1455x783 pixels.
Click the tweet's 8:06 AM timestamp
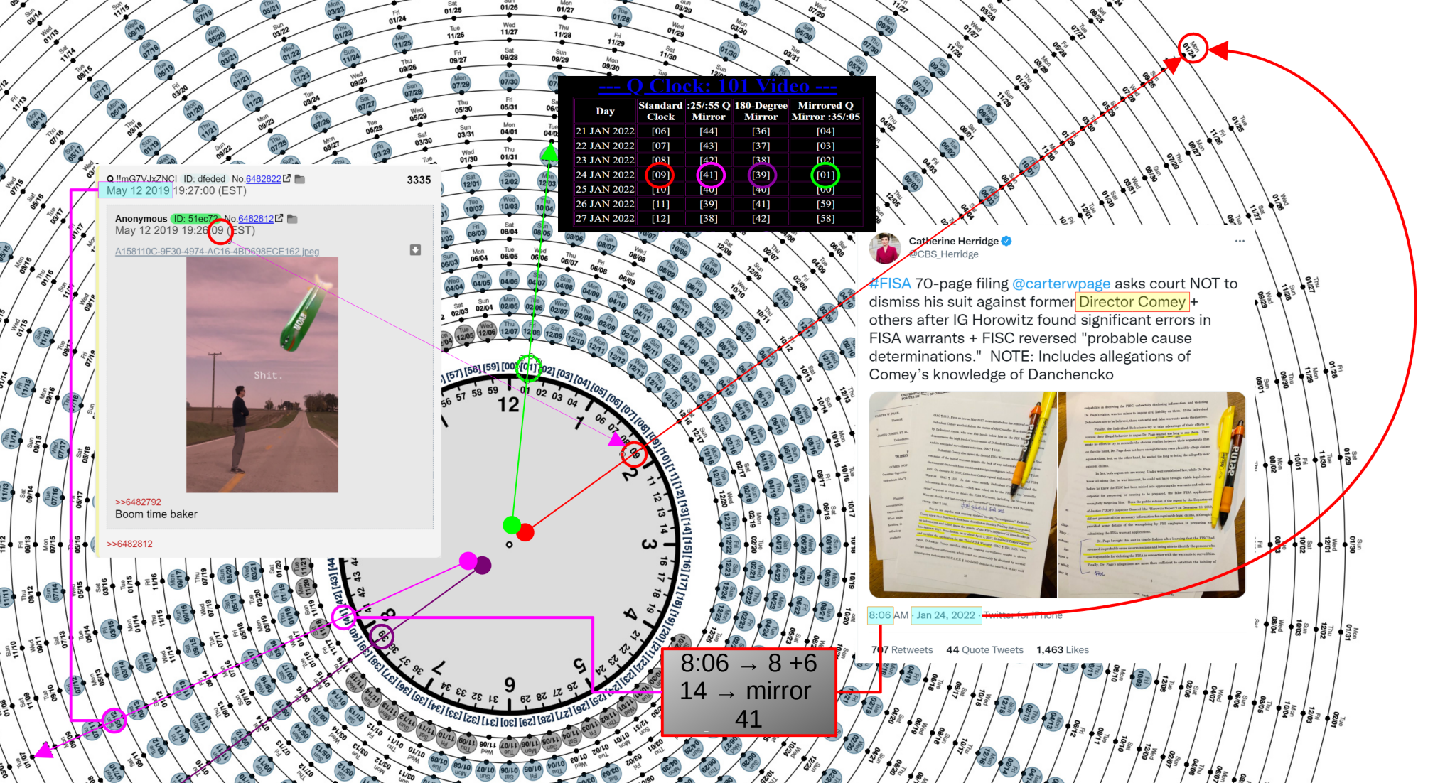click(888, 615)
